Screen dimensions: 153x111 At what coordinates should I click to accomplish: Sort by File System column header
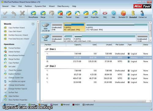[x=120, y=45]
